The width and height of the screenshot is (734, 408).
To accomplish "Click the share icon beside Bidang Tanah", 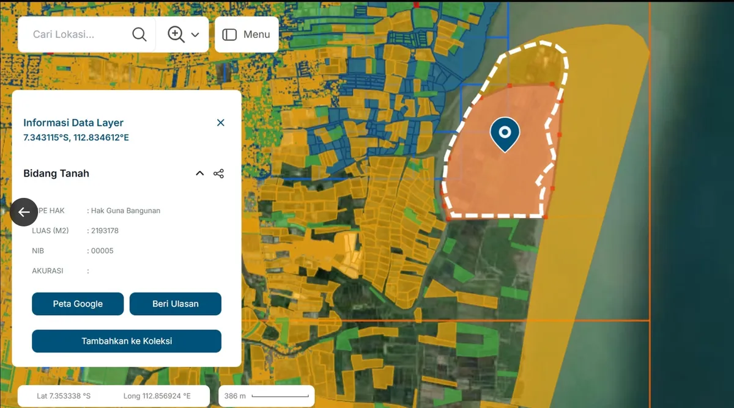I will coord(218,173).
